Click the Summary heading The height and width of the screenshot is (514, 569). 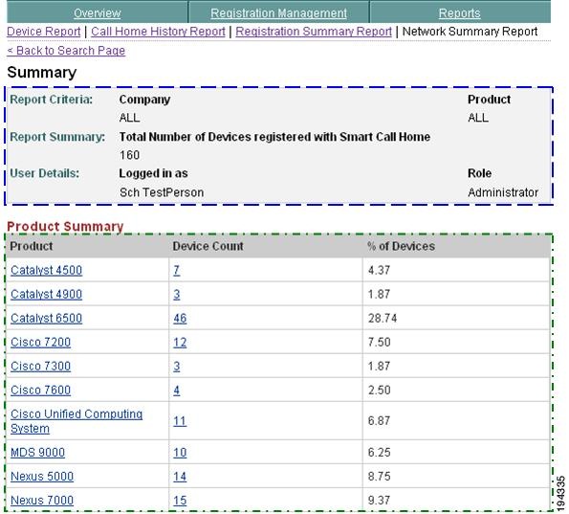[x=42, y=73]
